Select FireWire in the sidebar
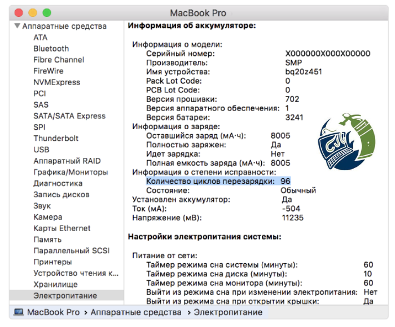The width and height of the screenshot is (395, 327). [49, 71]
